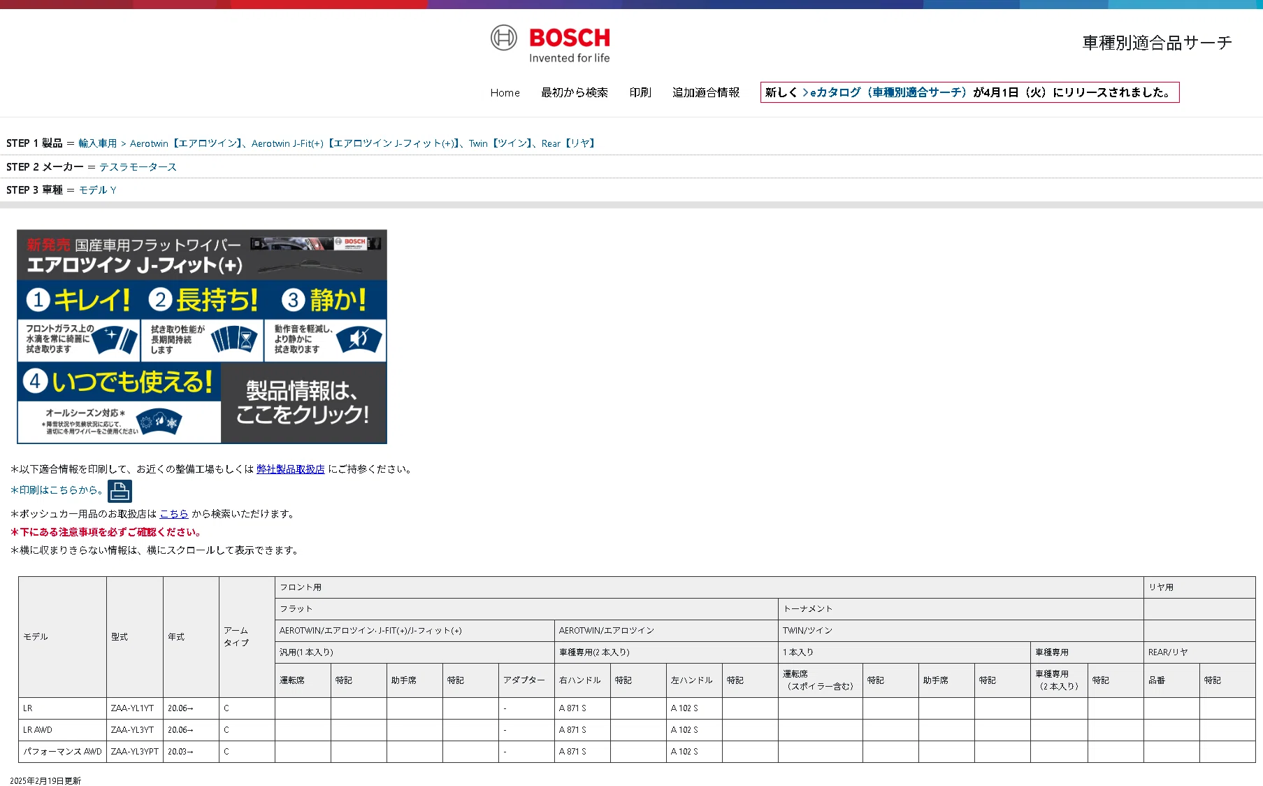This screenshot has height=786, width=1263.
Task: Click the Aerotwin【エアロツイン】product link in STEP 1
Action: pos(186,143)
